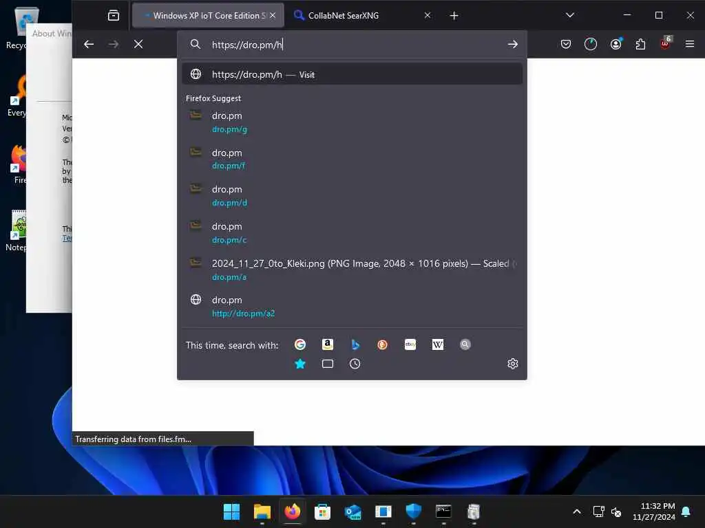Open the Firefox hamburger application menu
705x528 pixels.
690,44
